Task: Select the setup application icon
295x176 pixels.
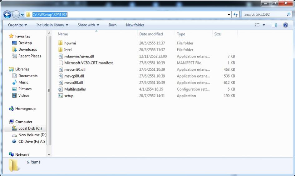Action: pos(60,96)
